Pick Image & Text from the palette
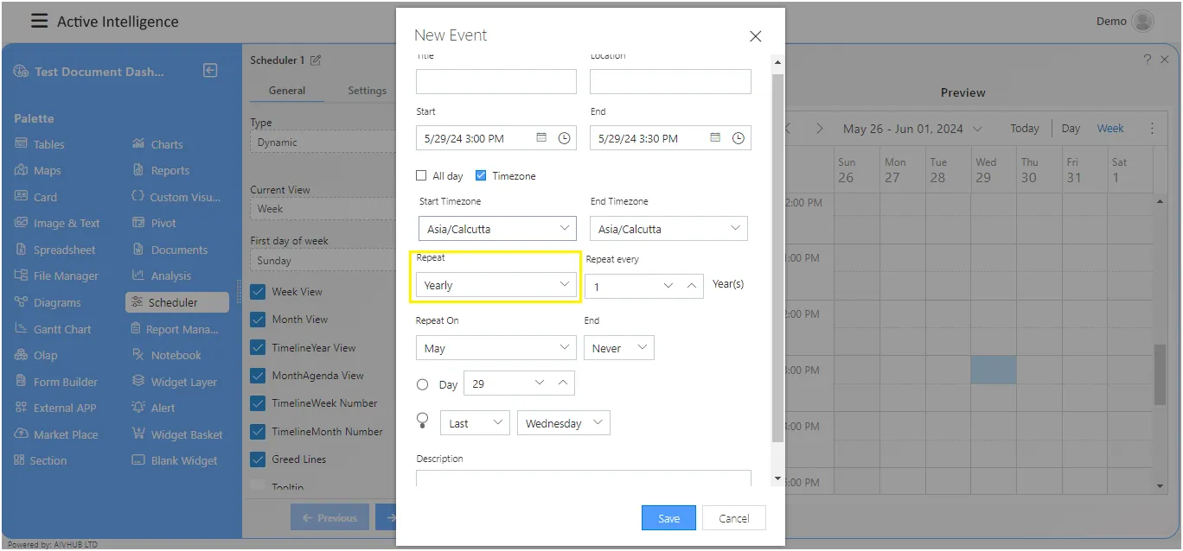1183x551 pixels. 57,223
